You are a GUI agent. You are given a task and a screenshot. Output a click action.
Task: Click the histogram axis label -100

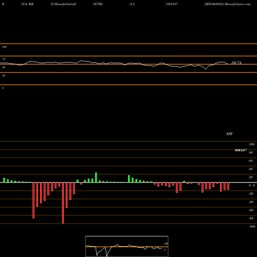252,227
